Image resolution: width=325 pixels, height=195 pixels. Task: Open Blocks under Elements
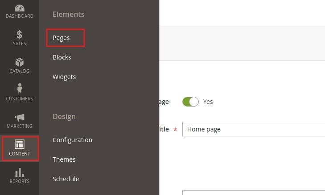[x=62, y=57]
